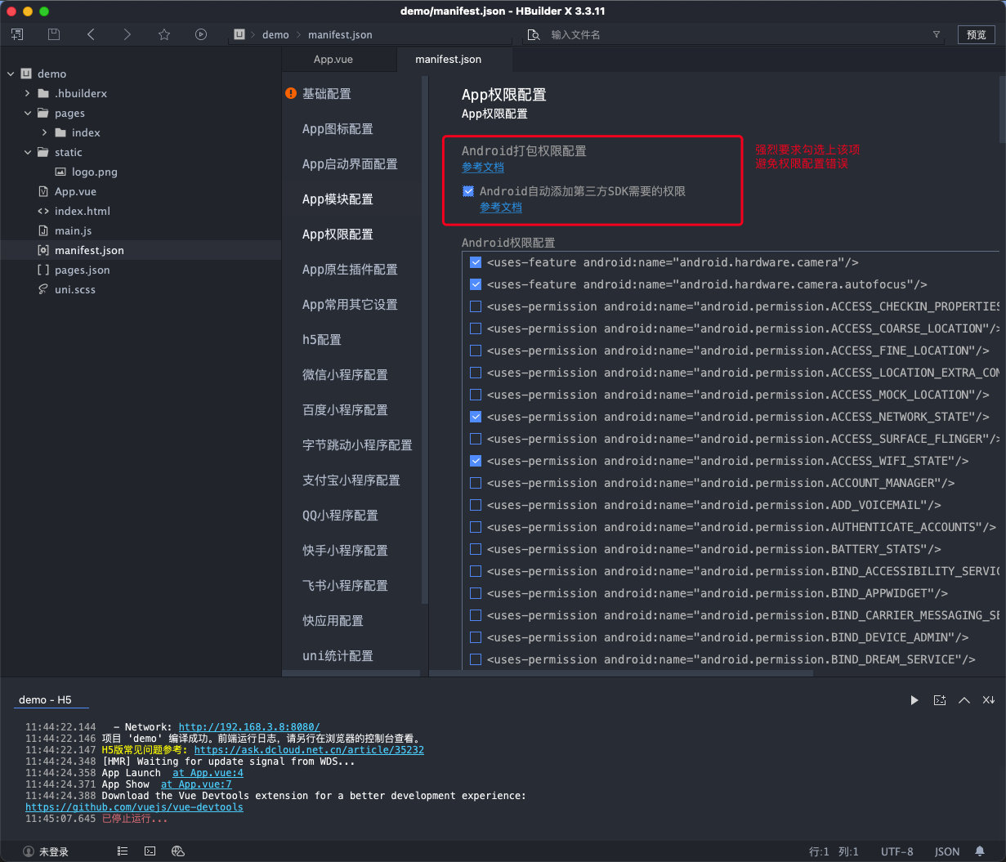Click the save file toolbar icon

(x=54, y=34)
